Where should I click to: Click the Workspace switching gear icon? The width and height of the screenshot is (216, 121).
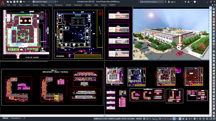(194, 119)
